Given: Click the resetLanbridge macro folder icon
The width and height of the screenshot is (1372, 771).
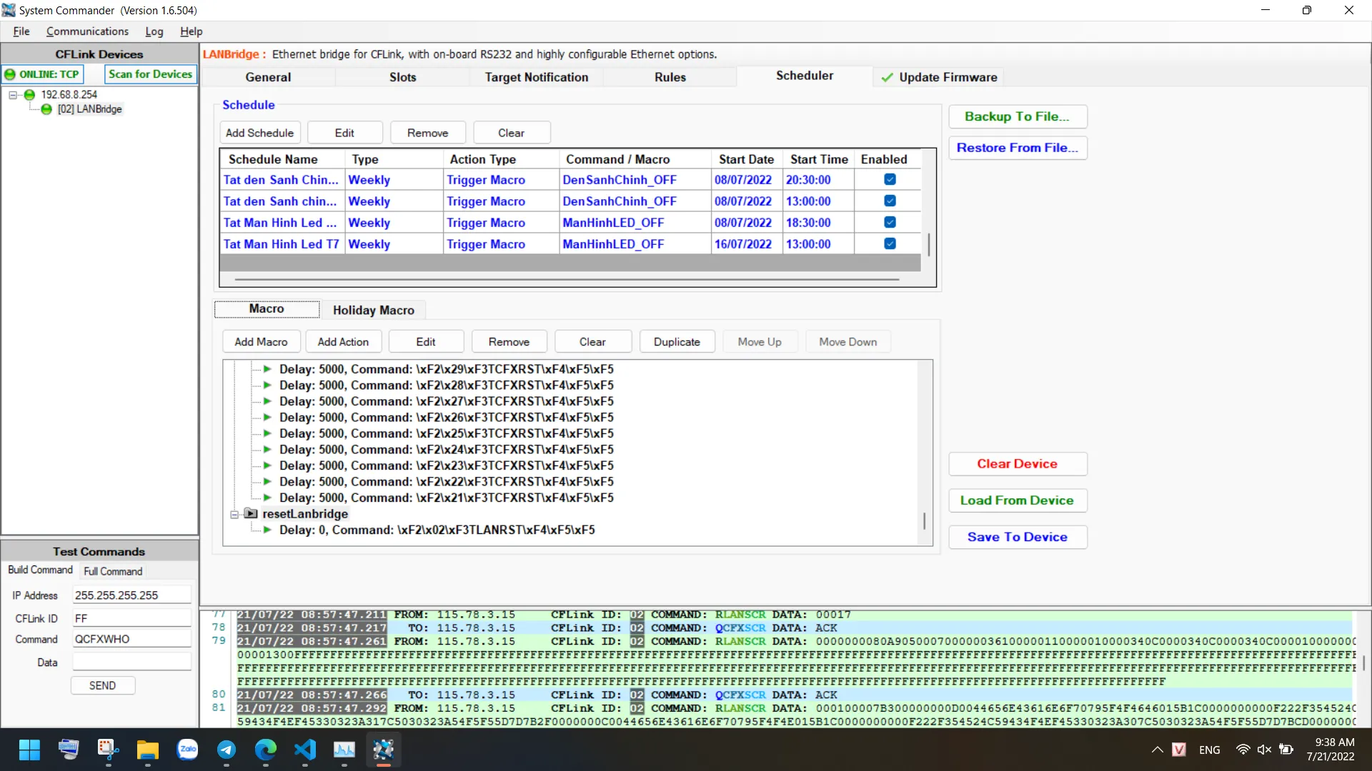Looking at the screenshot, I should (x=251, y=513).
